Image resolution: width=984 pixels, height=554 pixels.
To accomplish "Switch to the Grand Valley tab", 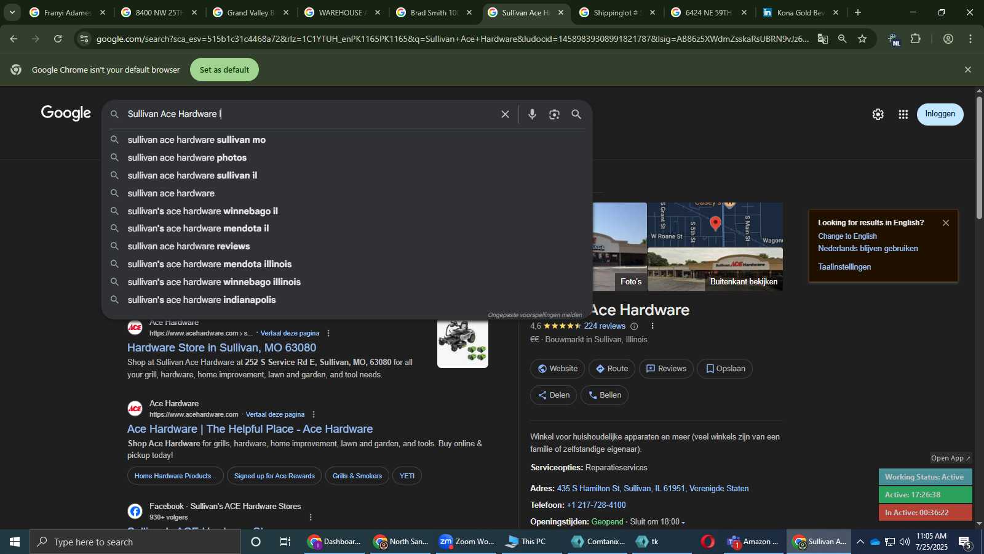I will 250,12.
